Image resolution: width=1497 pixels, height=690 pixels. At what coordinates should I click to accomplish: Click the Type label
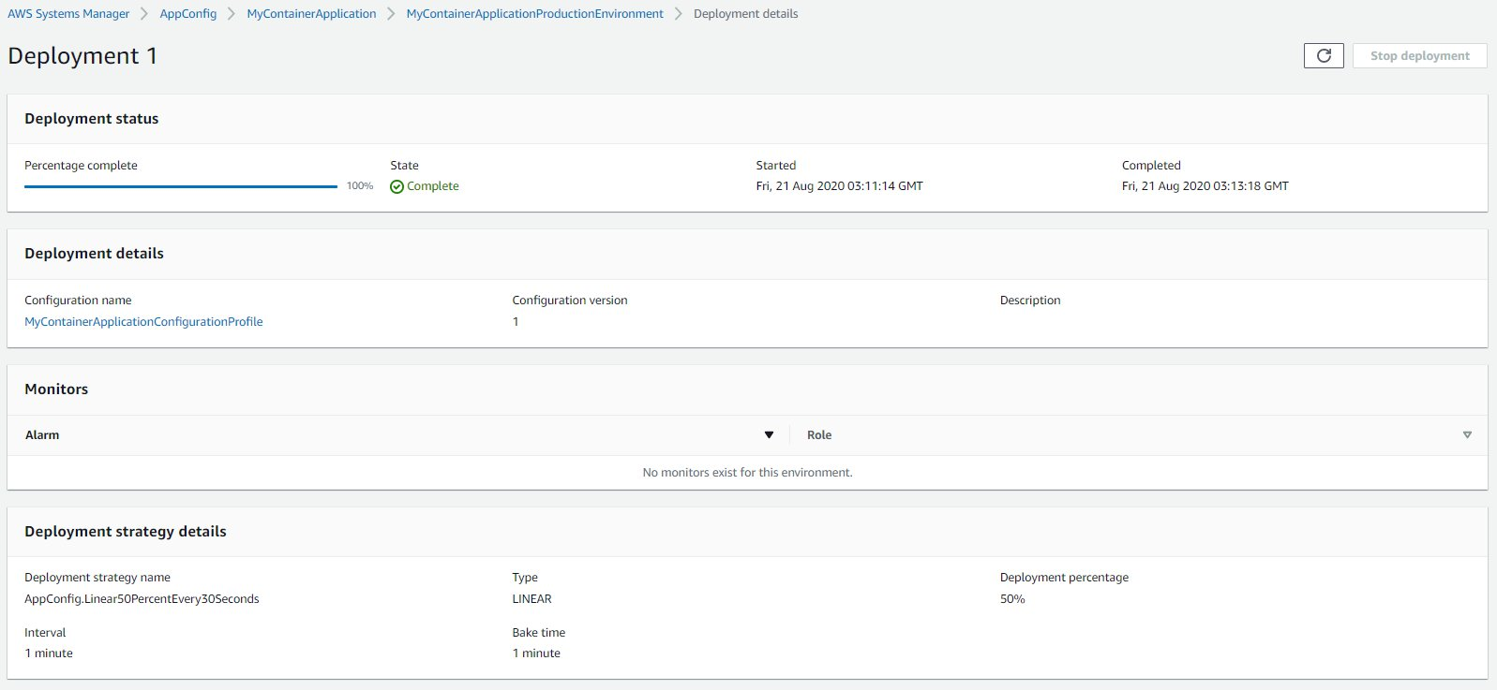(525, 577)
